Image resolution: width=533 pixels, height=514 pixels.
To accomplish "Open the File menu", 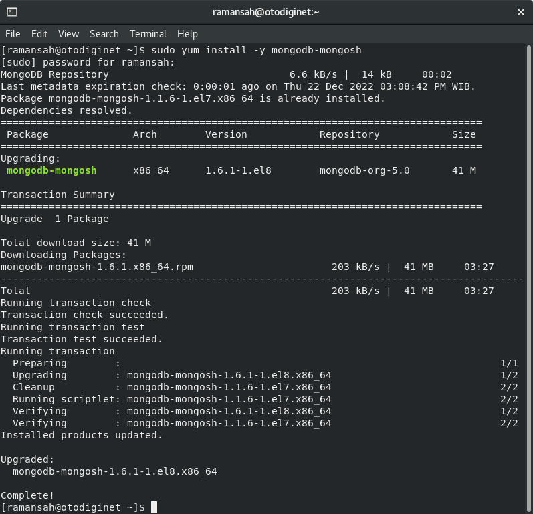I will point(13,34).
